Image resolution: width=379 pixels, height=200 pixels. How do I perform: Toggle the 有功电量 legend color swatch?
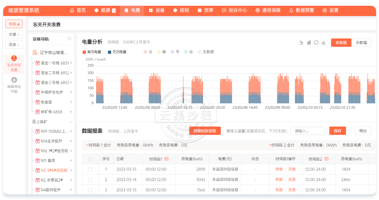point(84,52)
